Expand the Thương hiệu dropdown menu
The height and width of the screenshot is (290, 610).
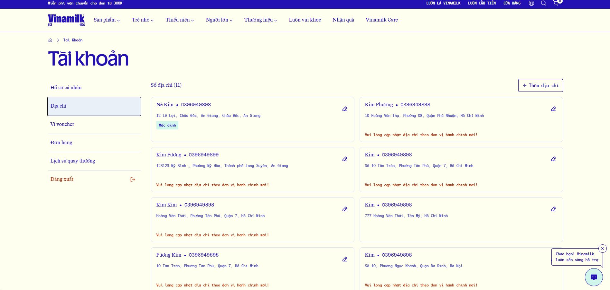pos(260,20)
